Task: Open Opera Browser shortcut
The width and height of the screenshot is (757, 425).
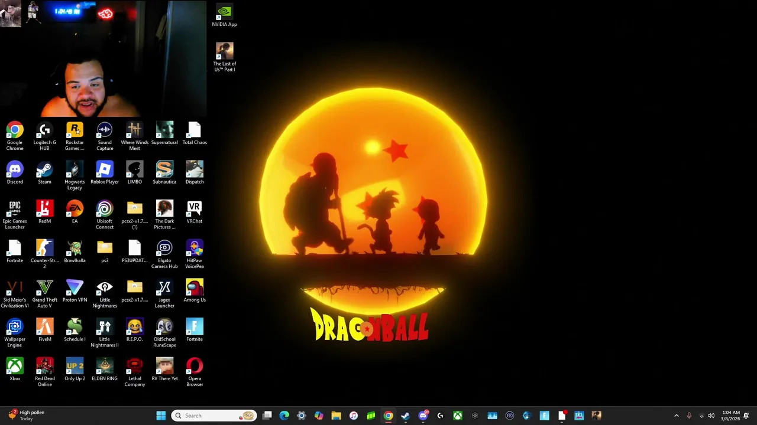Action: (x=195, y=372)
